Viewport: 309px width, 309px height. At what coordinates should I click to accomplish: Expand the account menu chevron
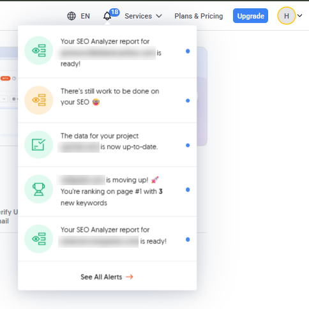pyautogui.click(x=299, y=15)
